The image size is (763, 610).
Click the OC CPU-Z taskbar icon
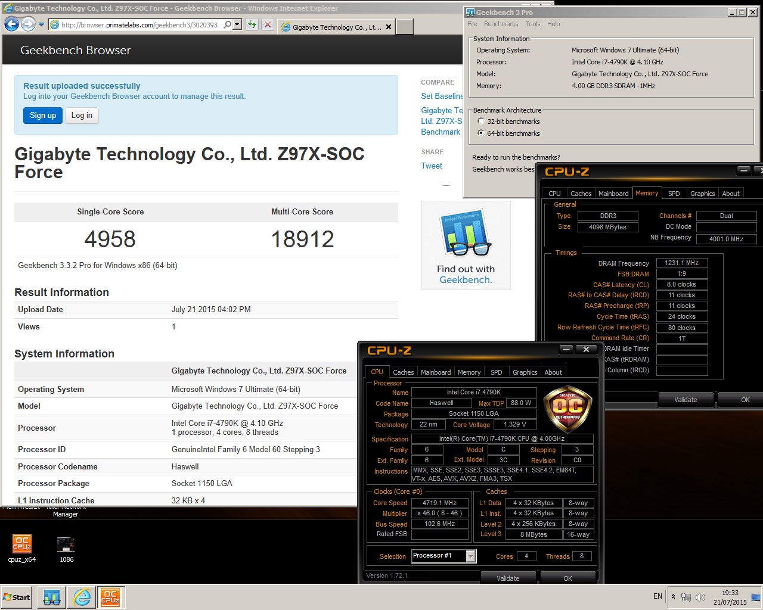click(x=110, y=597)
